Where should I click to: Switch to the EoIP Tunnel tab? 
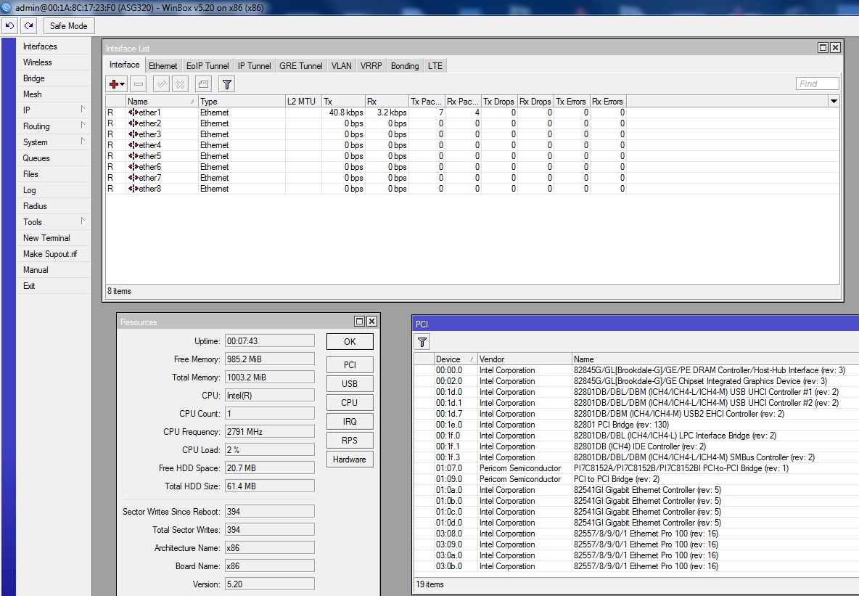[207, 66]
